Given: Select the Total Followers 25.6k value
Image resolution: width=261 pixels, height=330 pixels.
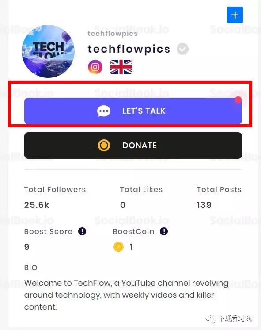Looking at the screenshot, I should pos(37,205).
